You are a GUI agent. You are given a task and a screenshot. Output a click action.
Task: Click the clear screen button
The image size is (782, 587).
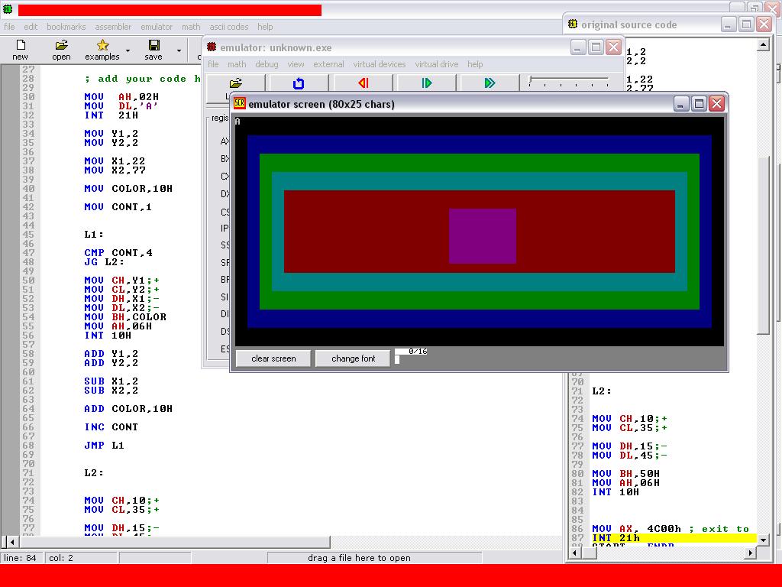click(x=273, y=358)
